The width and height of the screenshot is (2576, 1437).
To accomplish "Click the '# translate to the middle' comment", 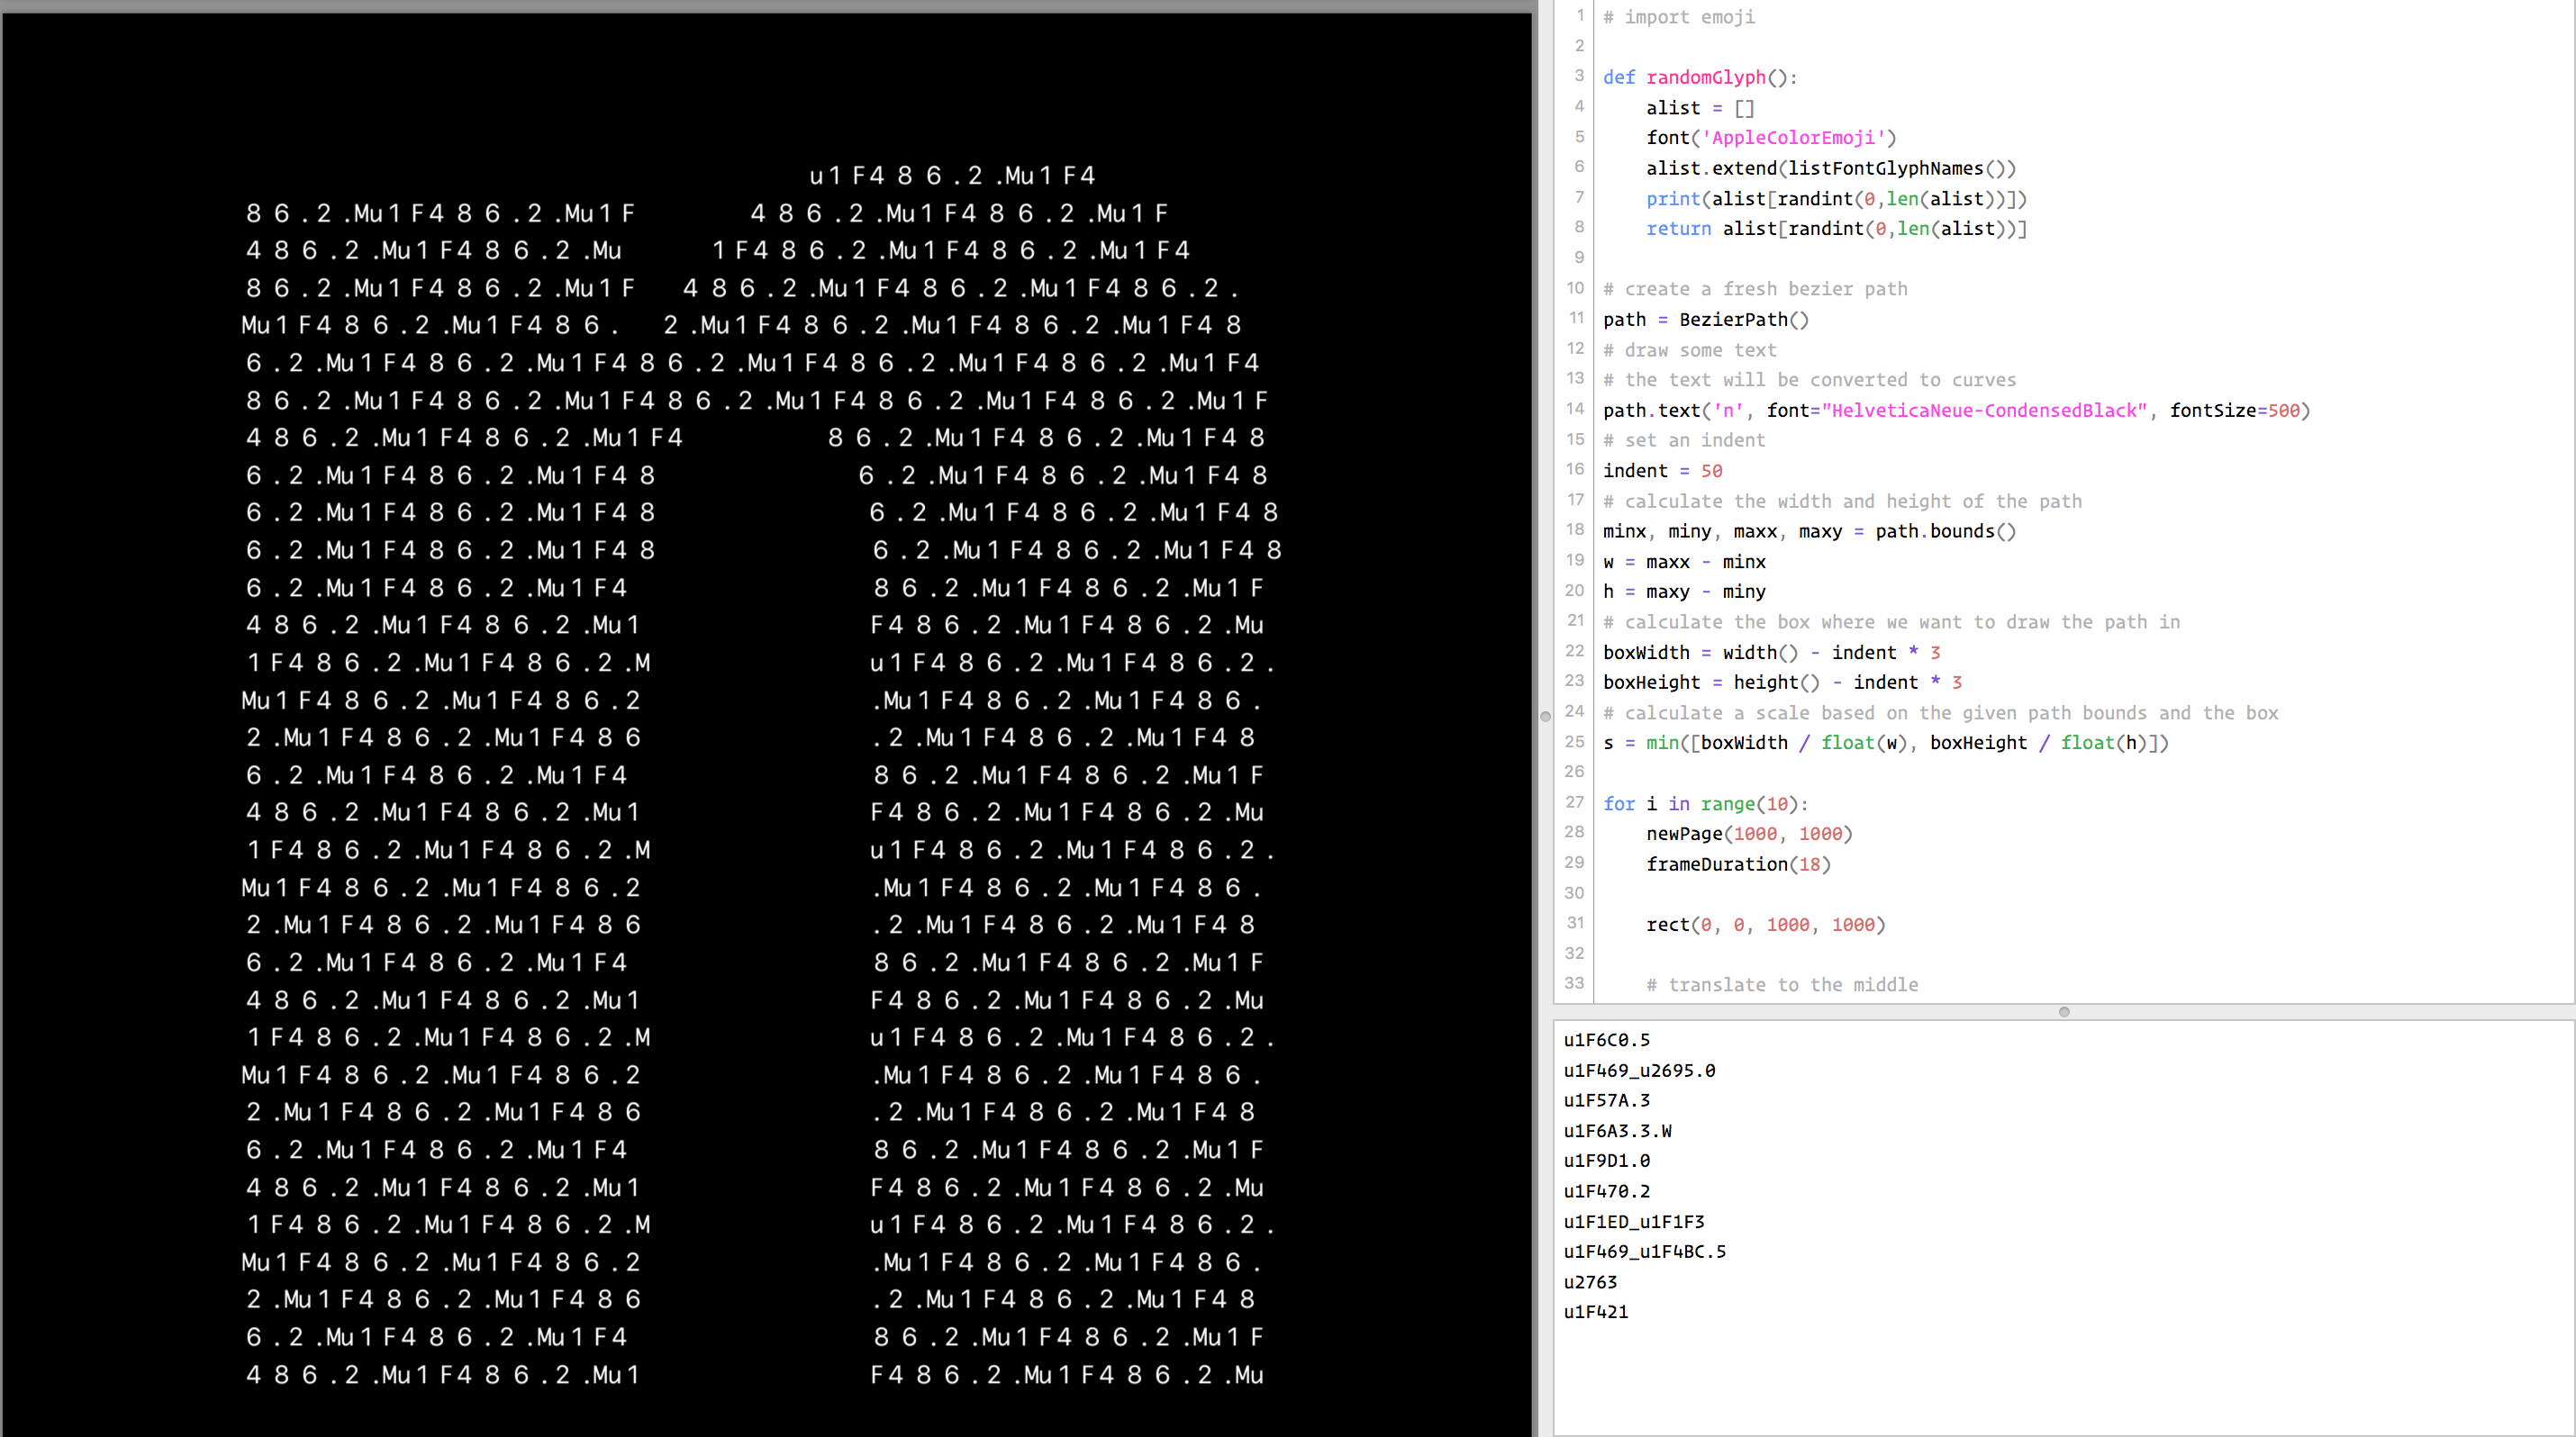I will coord(1782,984).
